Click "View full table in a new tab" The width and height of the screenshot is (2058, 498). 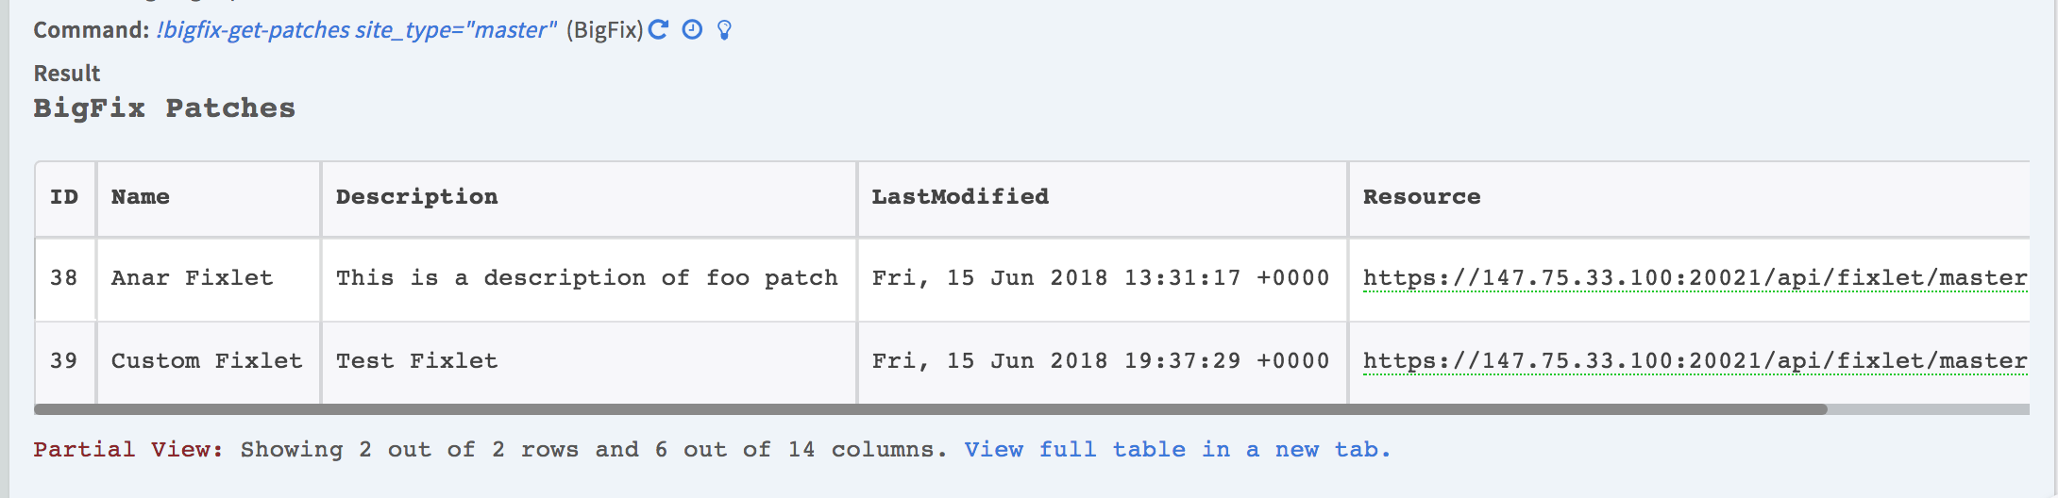[x=1177, y=450]
